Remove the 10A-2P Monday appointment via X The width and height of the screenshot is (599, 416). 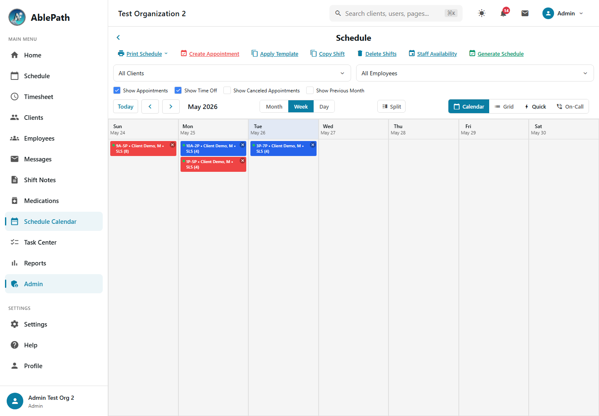243,145
